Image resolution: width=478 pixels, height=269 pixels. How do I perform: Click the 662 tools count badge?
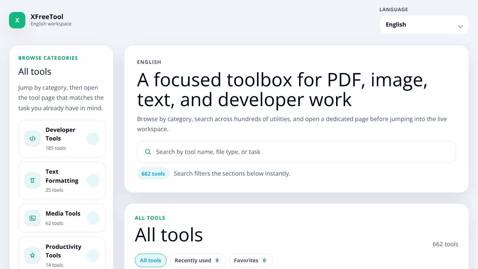point(153,174)
